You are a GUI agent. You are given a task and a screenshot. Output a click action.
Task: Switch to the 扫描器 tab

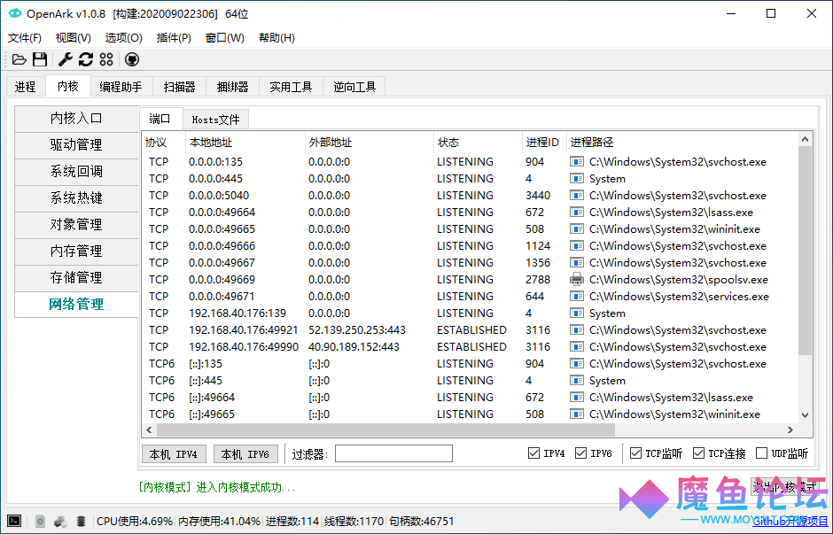(180, 87)
